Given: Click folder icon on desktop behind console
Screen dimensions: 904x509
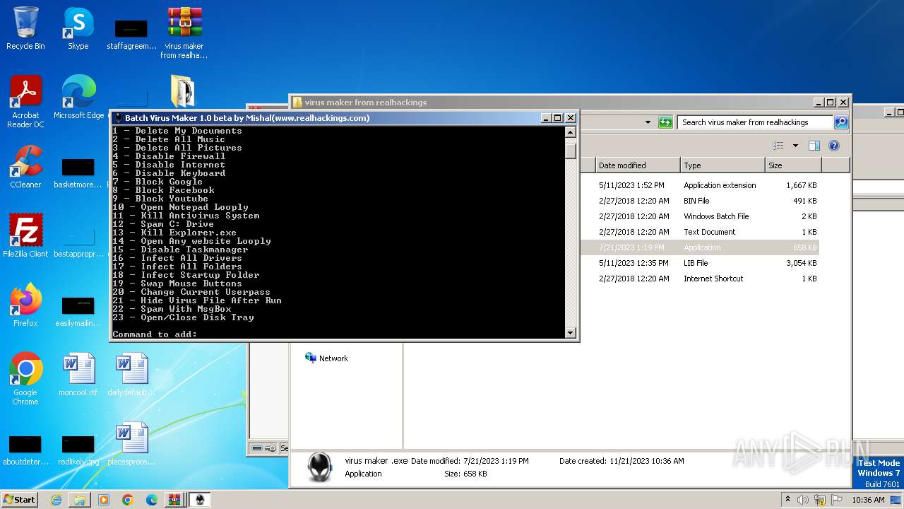Looking at the screenshot, I should click(183, 92).
